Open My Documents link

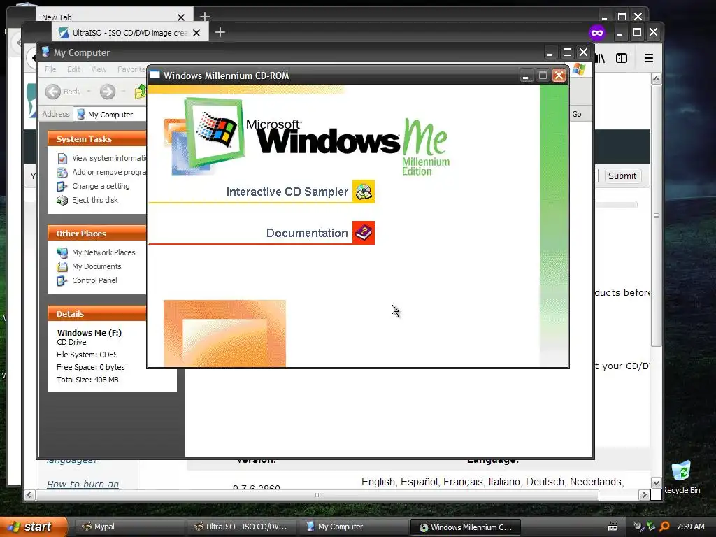[x=96, y=266]
